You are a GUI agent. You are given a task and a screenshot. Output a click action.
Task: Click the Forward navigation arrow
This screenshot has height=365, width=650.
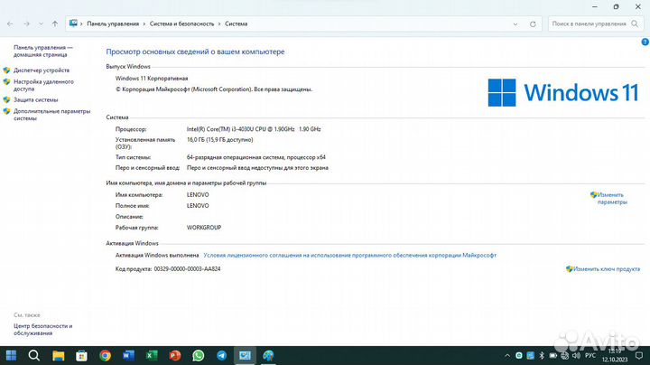[26, 24]
